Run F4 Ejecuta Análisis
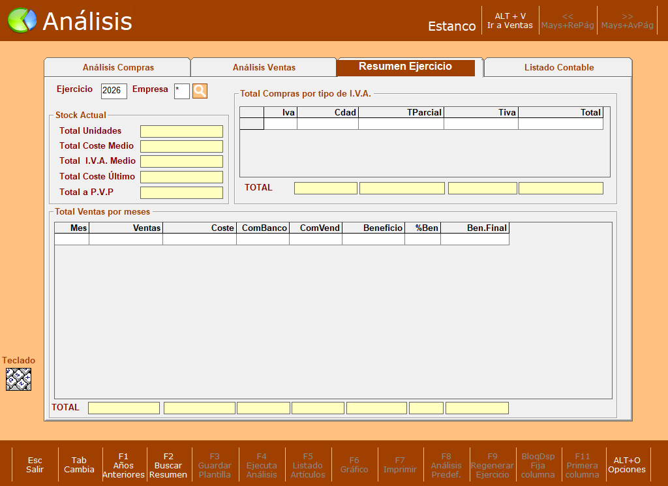Image resolution: width=668 pixels, height=486 pixels. [x=262, y=465]
